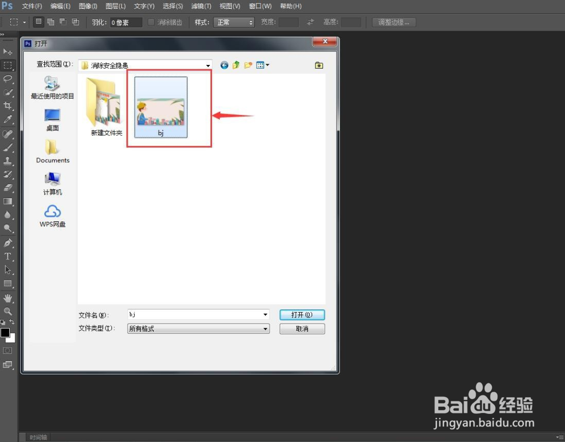Screen dimensions: 565x442
Task: Select the Pen tool
Action: 8,243
